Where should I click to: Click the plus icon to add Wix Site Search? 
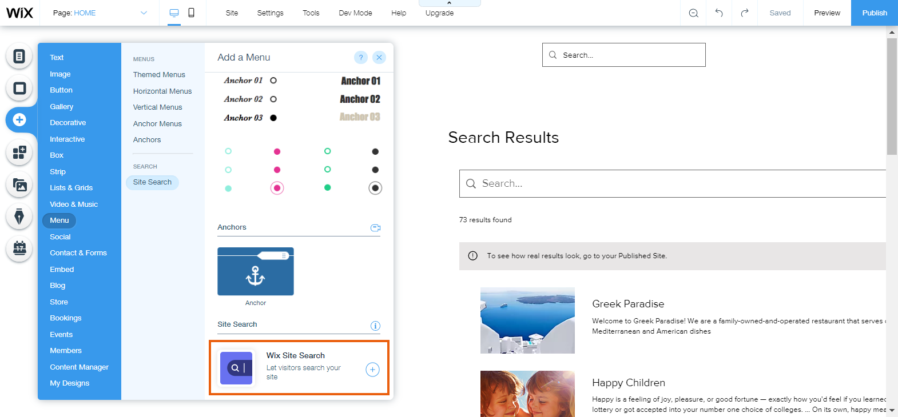tap(372, 370)
